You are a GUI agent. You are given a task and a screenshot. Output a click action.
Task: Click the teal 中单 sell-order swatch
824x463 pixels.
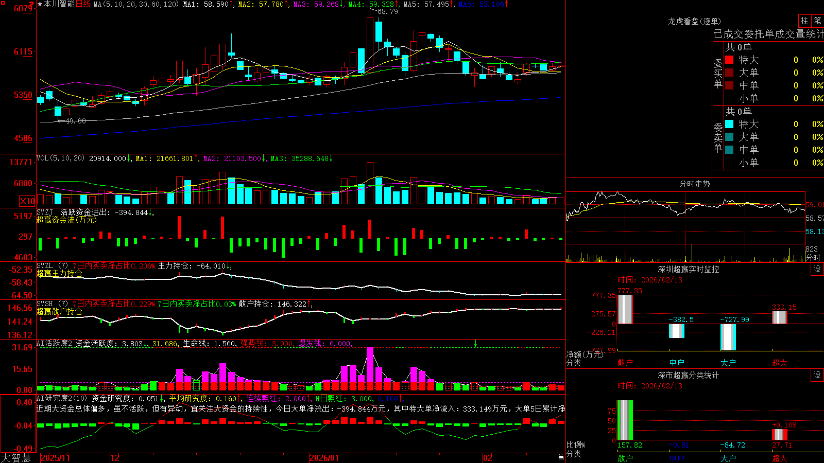(x=729, y=150)
